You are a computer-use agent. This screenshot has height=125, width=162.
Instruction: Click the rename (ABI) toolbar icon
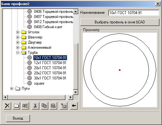point(25,106)
